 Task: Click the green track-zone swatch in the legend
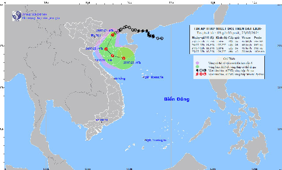pyautogui.click(x=197, y=66)
